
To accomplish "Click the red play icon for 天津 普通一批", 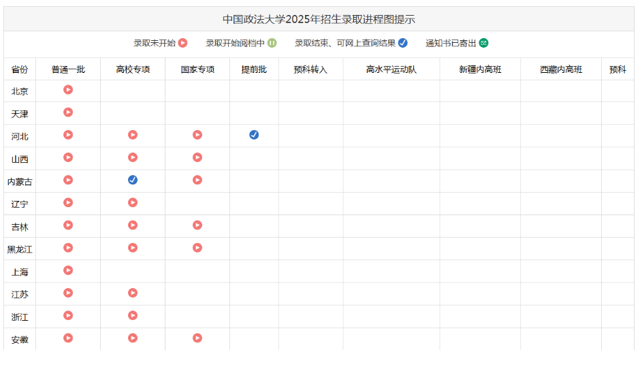I will click(68, 112).
